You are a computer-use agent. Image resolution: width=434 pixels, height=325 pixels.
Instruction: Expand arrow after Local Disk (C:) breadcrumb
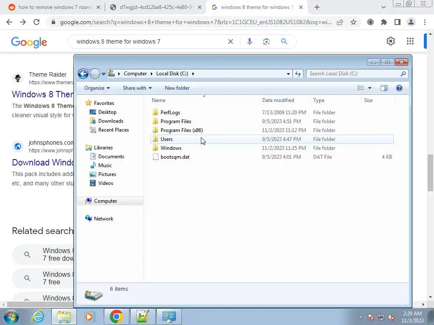click(x=193, y=74)
